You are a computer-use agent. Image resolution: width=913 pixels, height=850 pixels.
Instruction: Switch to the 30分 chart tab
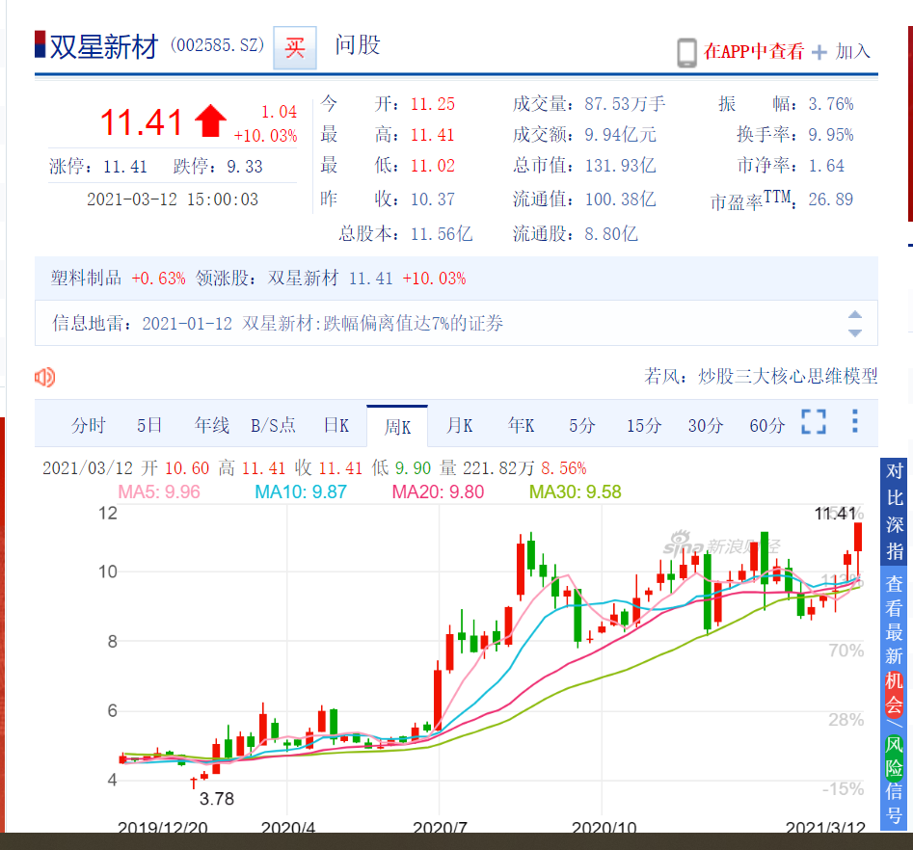coord(706,426)
